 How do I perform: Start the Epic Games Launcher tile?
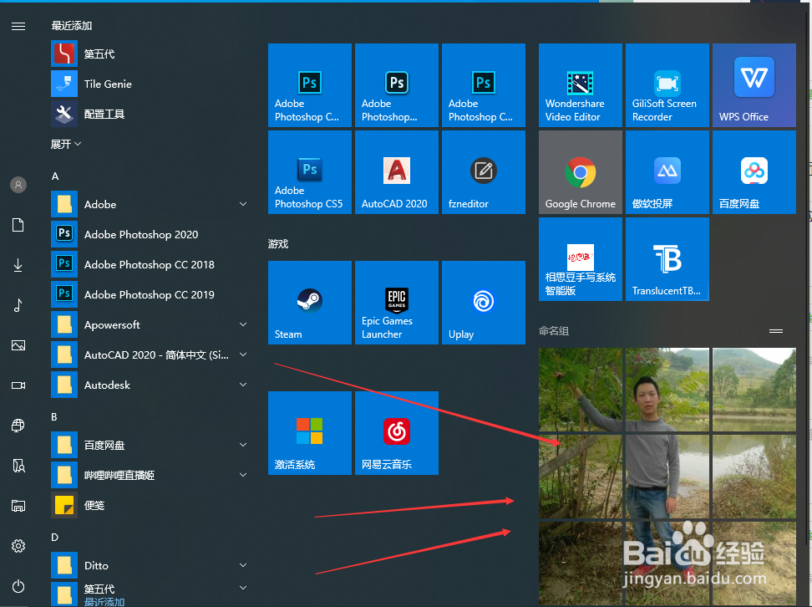[x=396, y=303]
